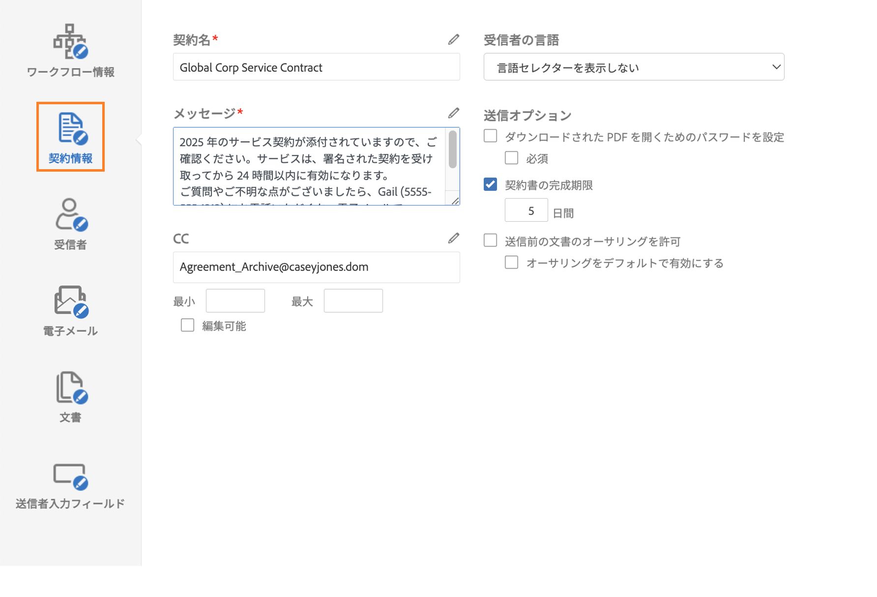
Task: Toggle the 必須 checkbox
Action: coord(511,158)
